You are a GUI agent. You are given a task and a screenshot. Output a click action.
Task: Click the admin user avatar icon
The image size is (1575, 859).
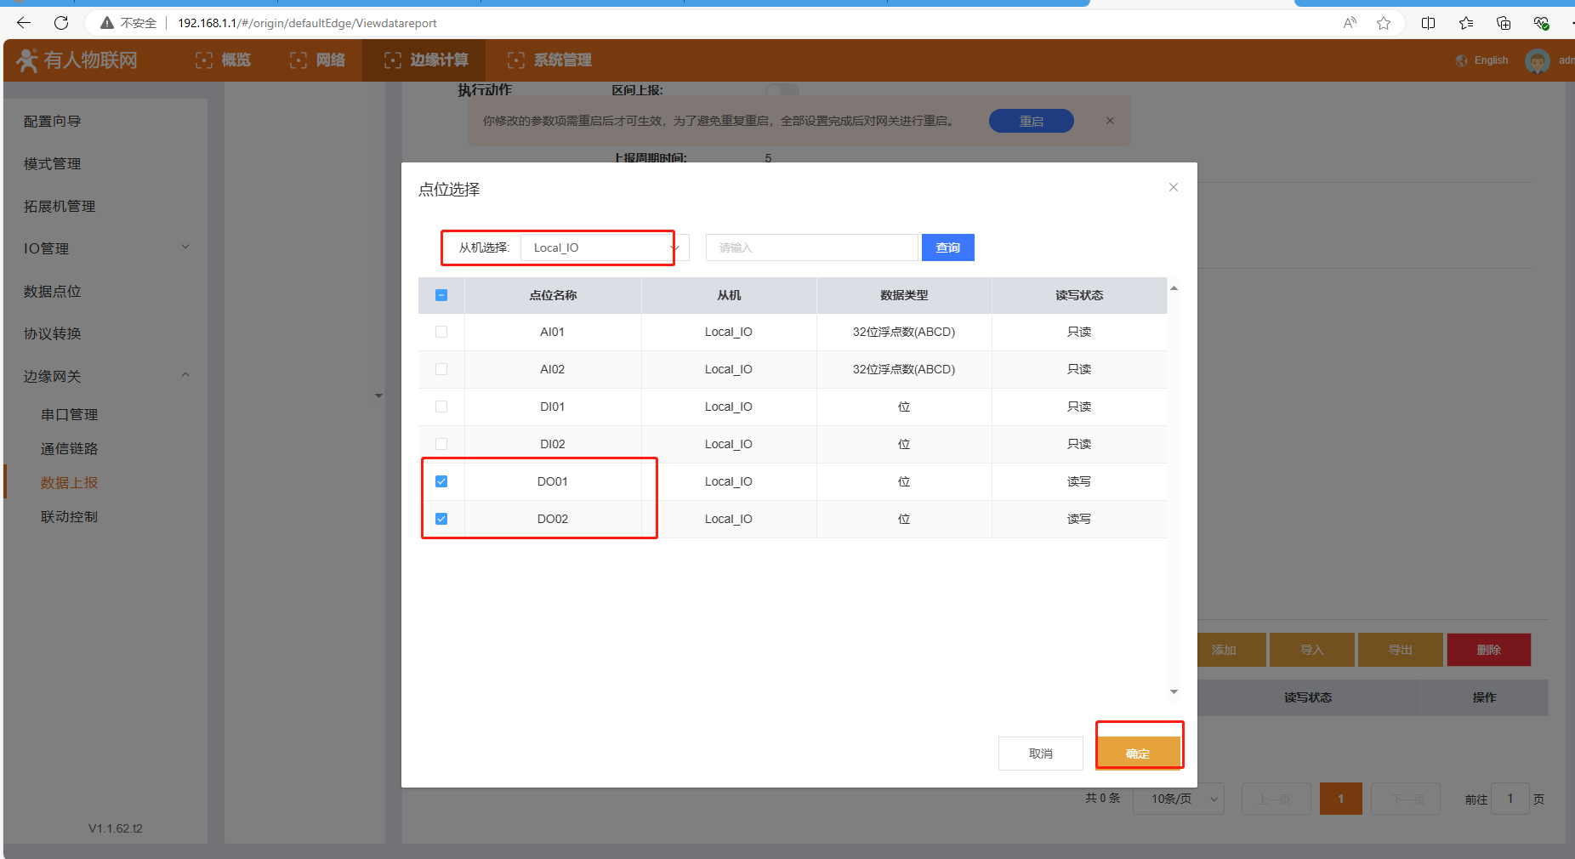[x=1537, y=60]
